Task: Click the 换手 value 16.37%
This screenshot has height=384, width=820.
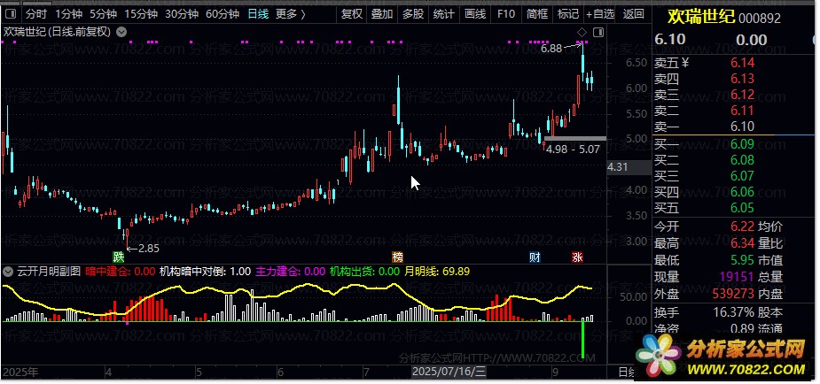Action: (x=734, y=312)
